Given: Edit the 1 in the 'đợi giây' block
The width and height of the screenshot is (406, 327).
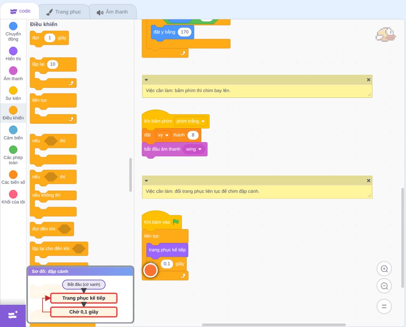Looking at the screenshot, I should click(50, 38).
